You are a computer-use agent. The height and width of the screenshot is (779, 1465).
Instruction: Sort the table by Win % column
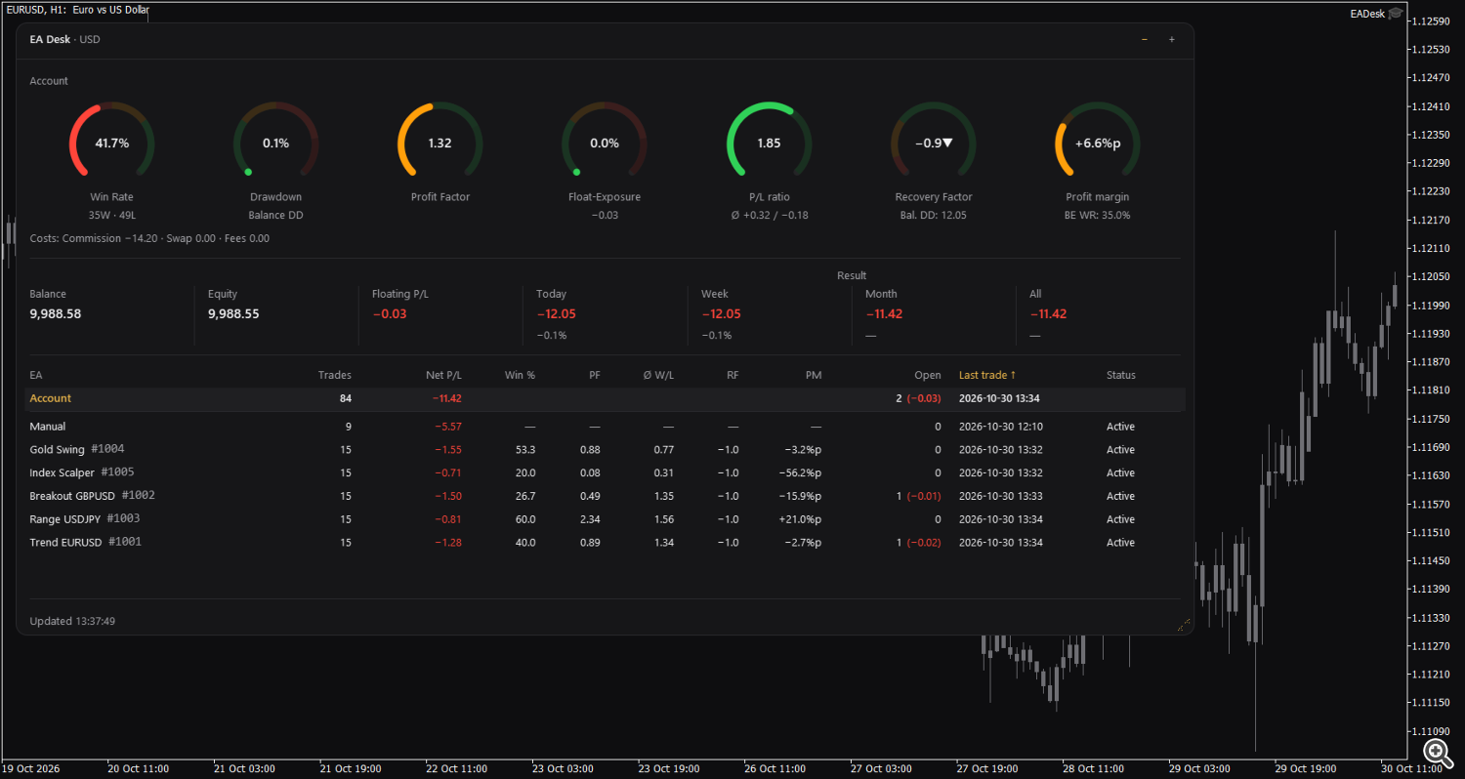520,375
